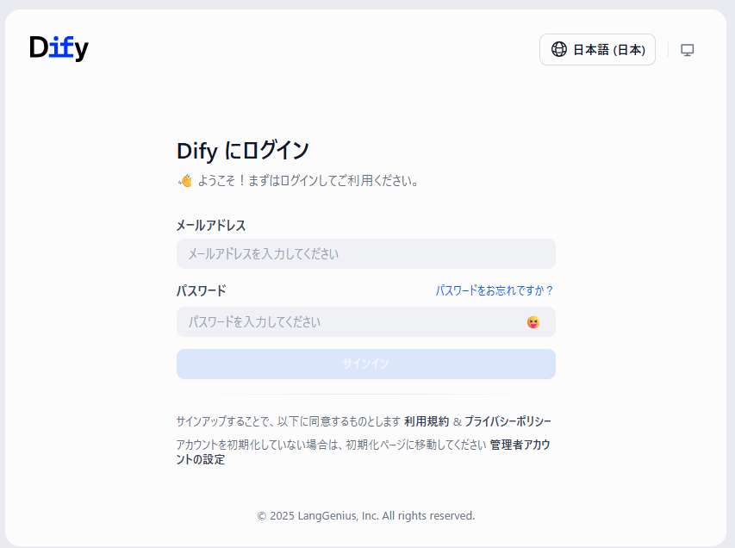Image resolution: width=735 pixels, height=548 pixels.
Task: Click the Dify にログイン heading
Action: point(242,150)
